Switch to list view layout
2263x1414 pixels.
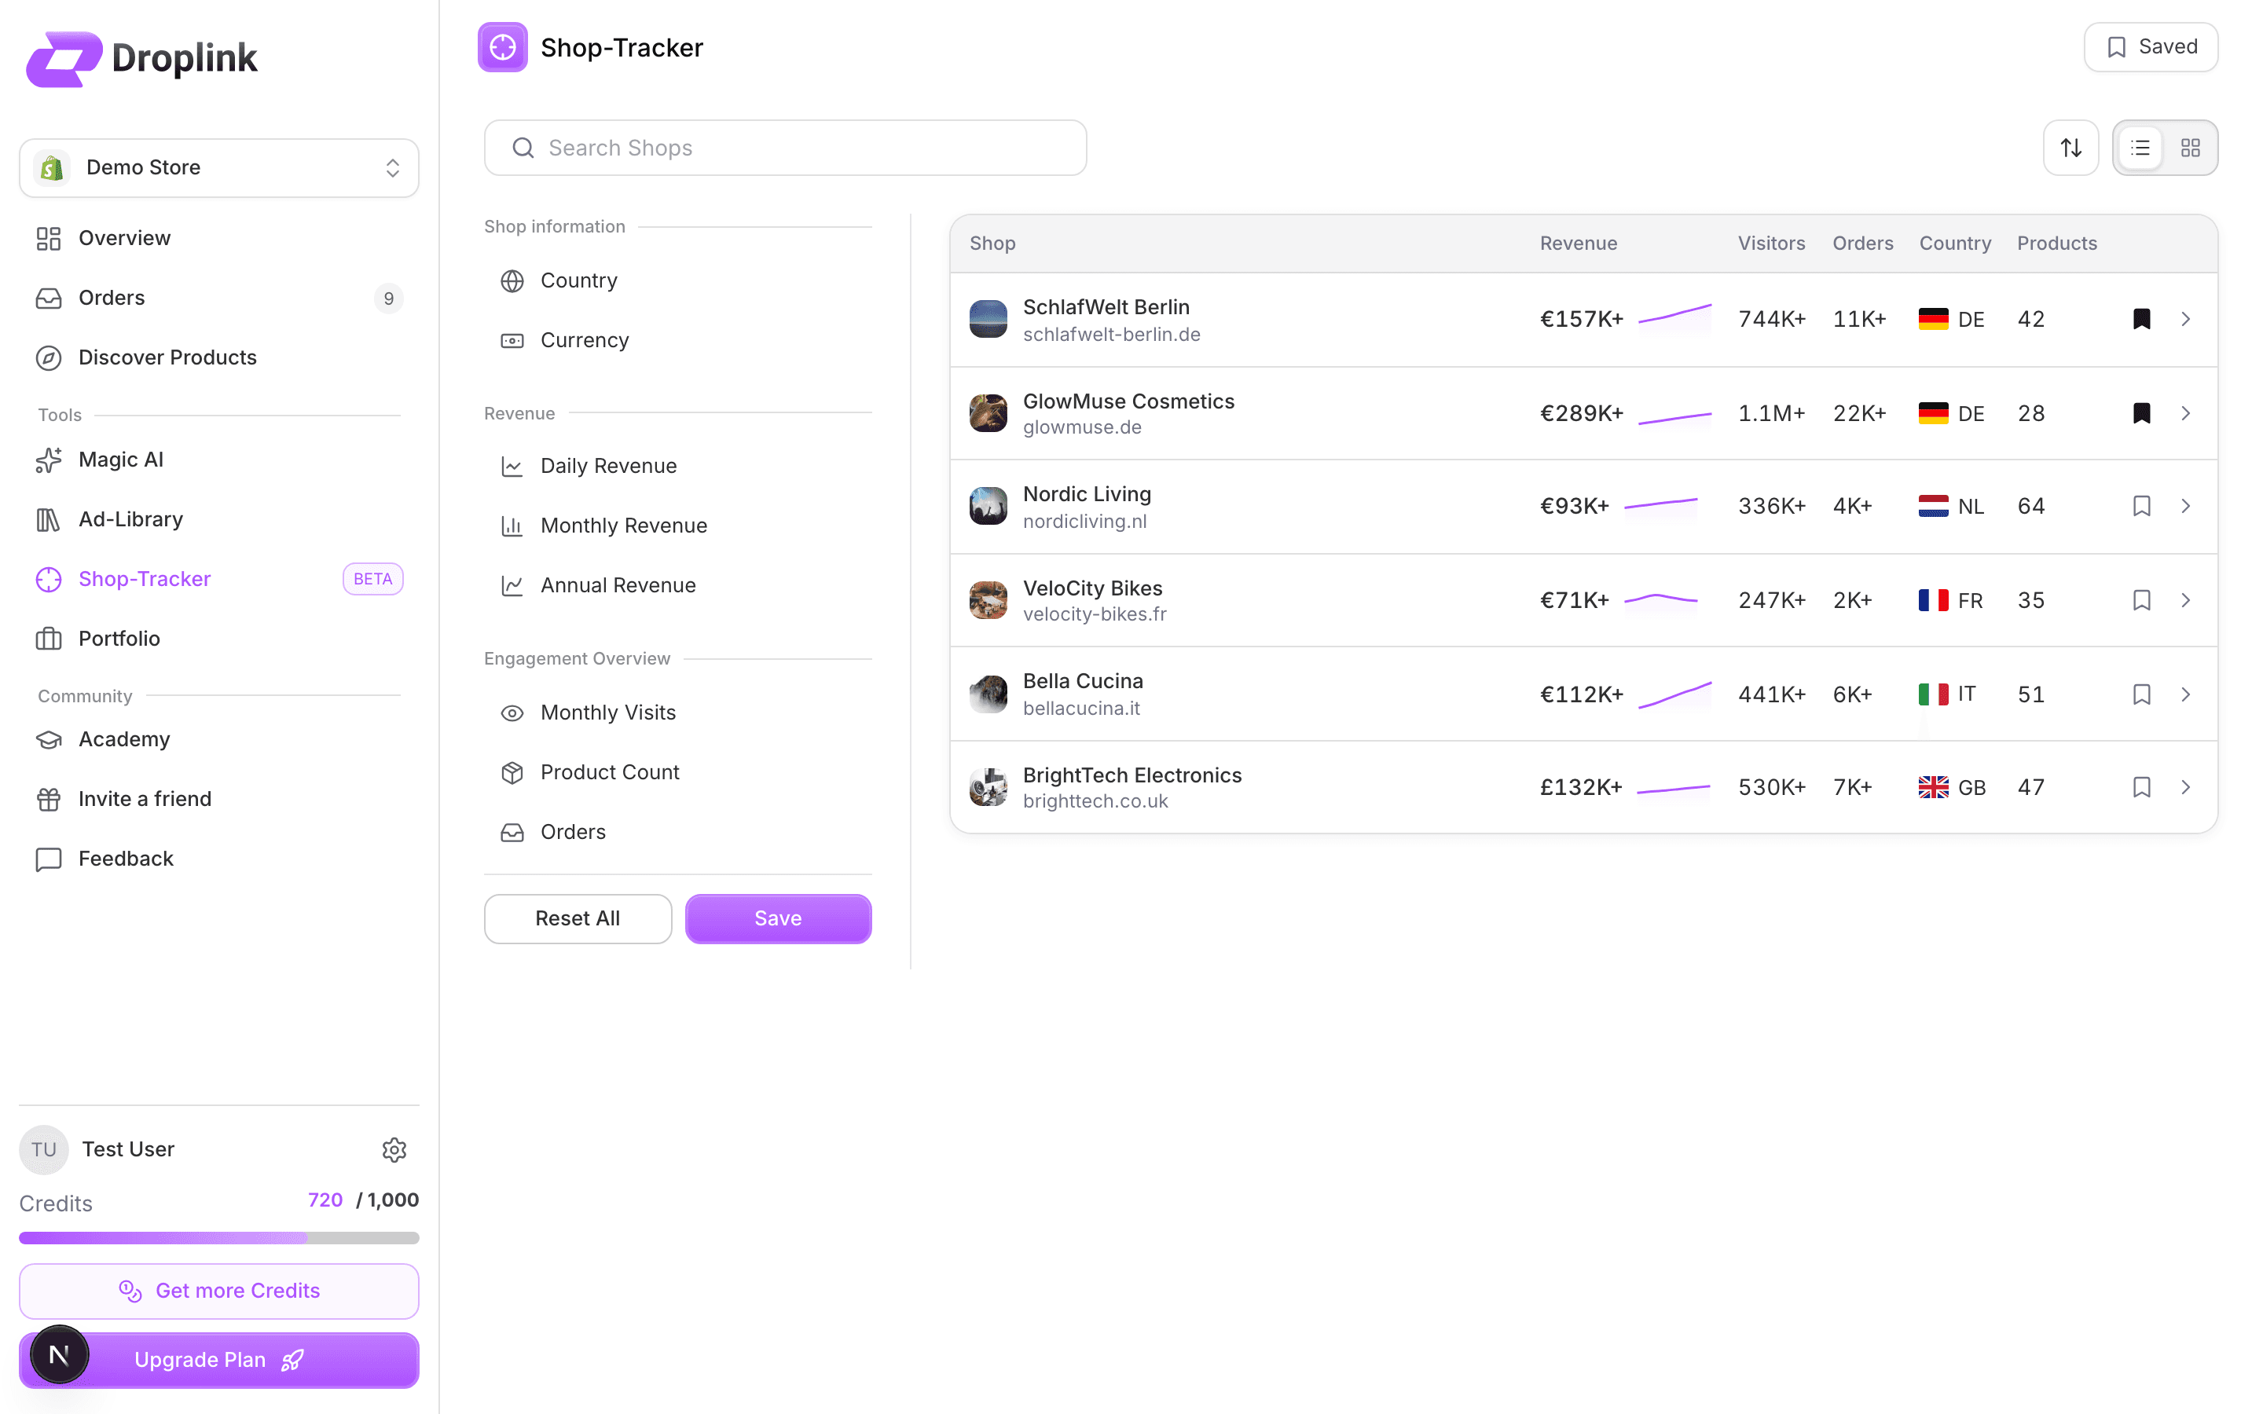2140,148
